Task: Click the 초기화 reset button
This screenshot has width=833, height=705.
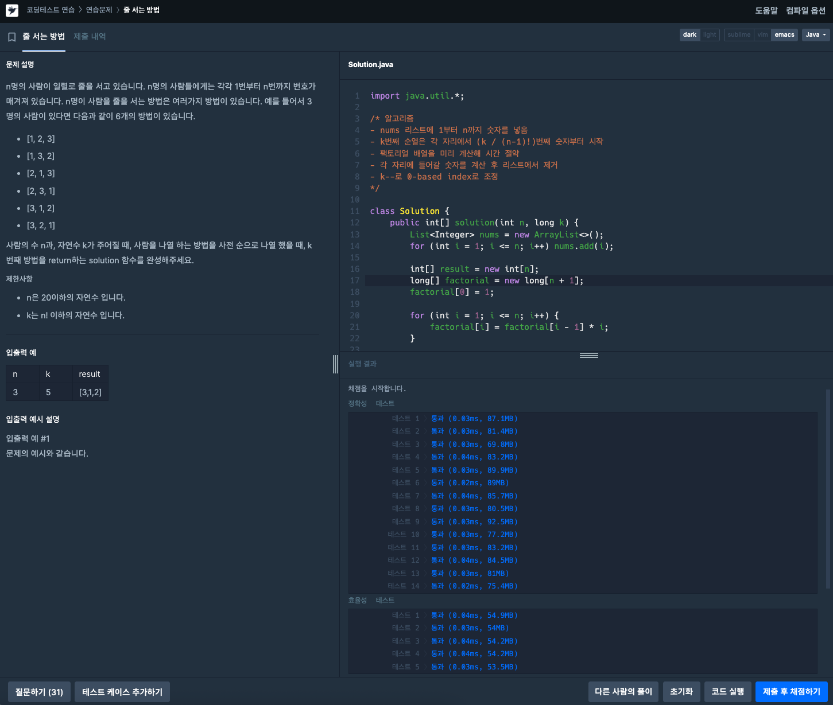Action: (x=681, y=692)
